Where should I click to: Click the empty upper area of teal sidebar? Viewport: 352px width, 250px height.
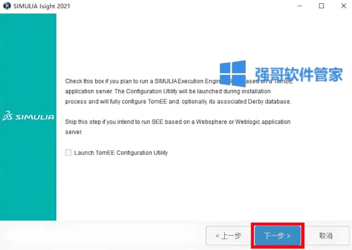pyautogui.click(x=28, y=56)
